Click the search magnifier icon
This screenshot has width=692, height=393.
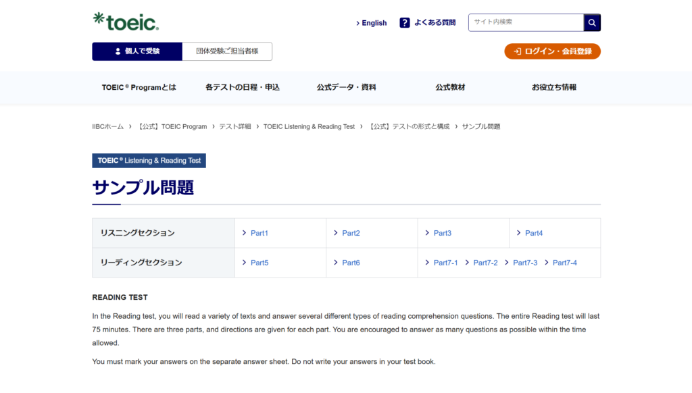point(591,22)
